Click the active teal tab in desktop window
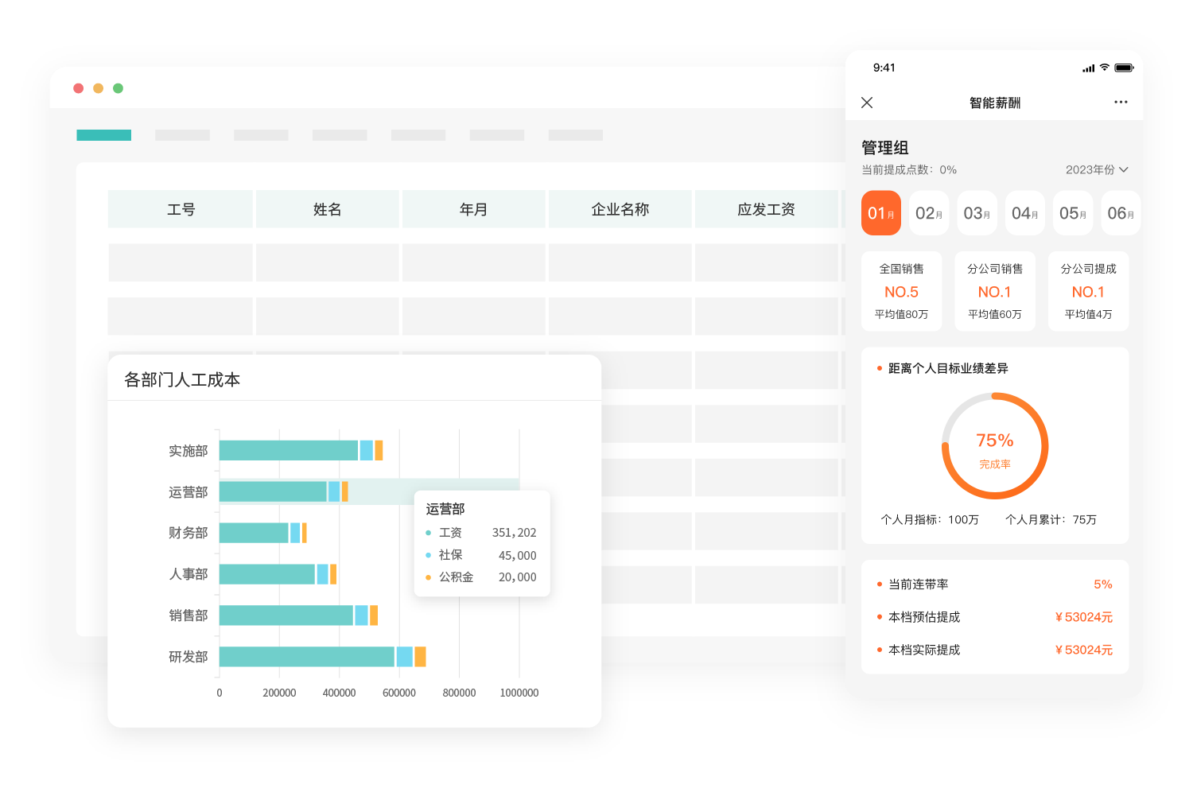This screenshot has width=1193, height=796. pyautogui.click(x=103, y=135)
